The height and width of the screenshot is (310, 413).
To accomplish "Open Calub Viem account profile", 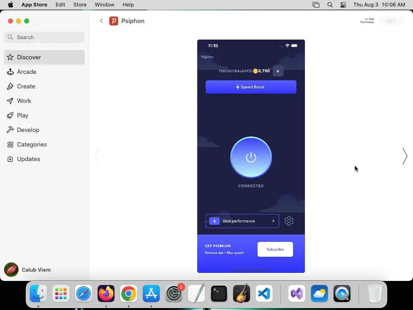I will (28, 270).
